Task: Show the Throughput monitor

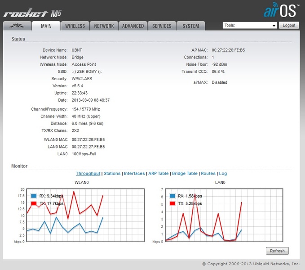Action: pos(88,173)
